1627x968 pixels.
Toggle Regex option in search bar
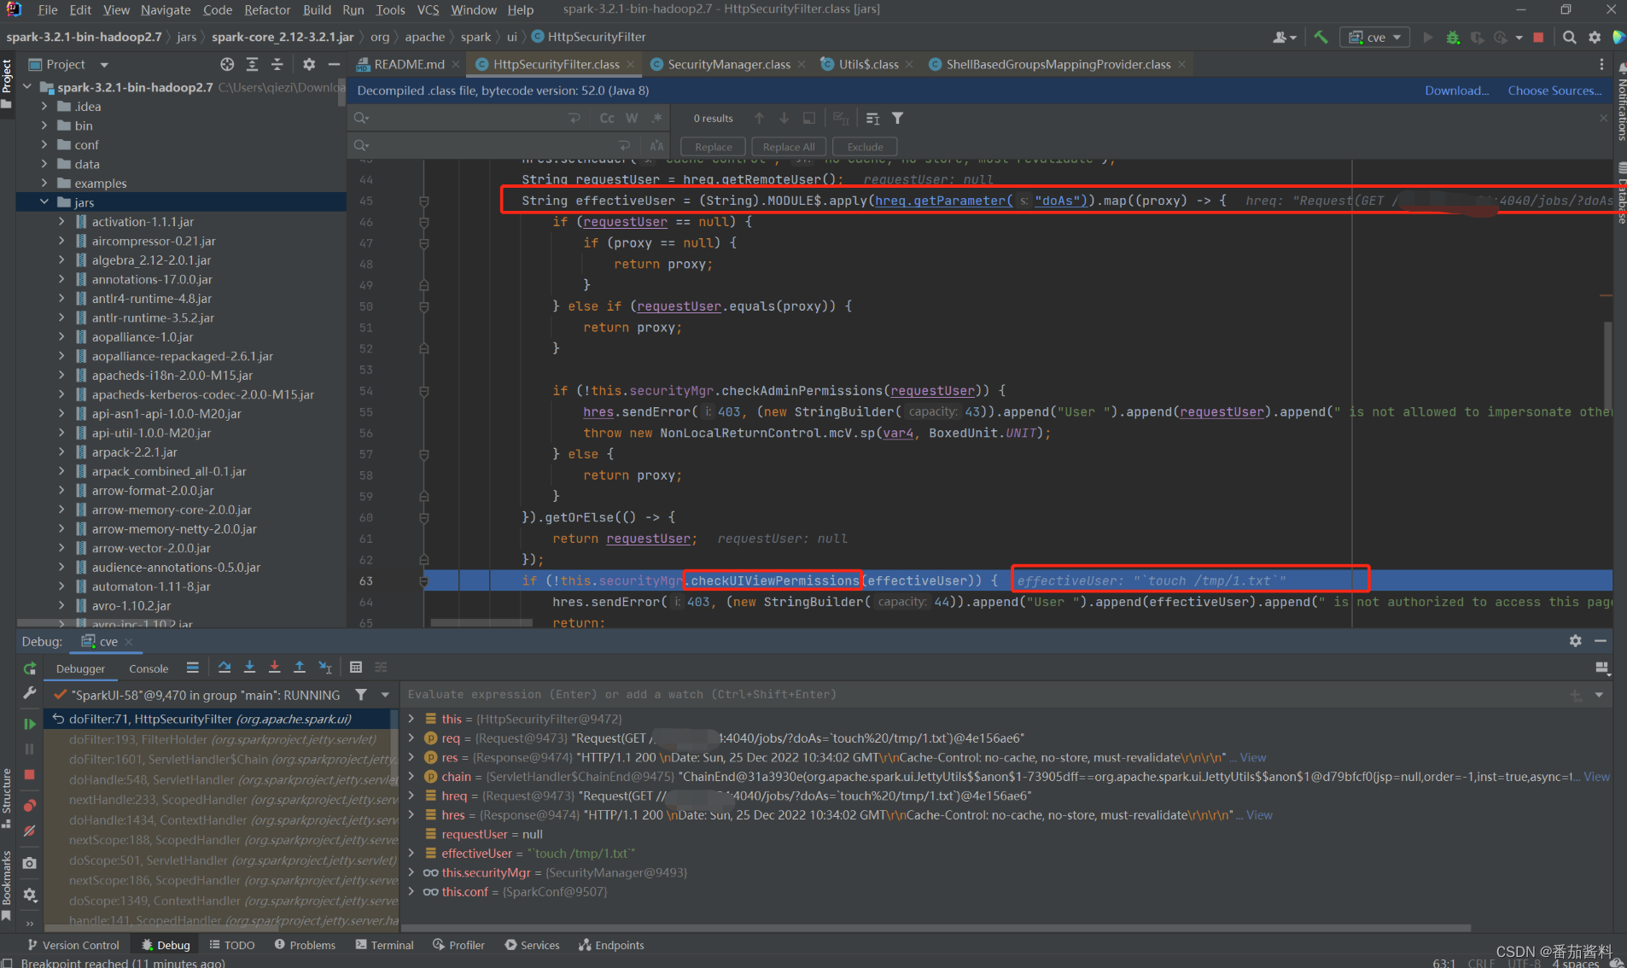point(656,118)
